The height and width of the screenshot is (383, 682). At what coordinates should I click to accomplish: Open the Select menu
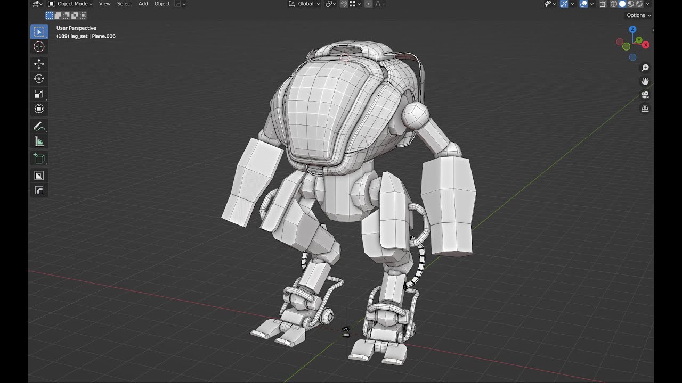(x=124, y=4)
